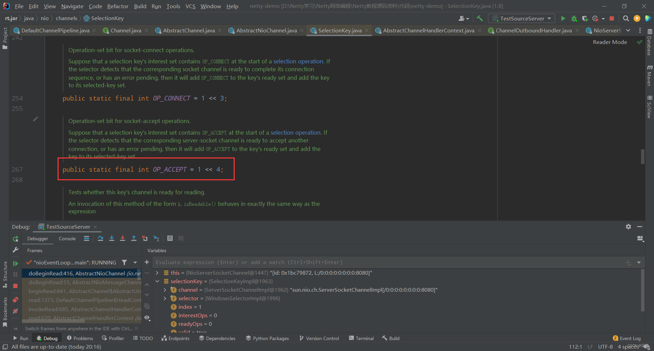654x351 pixels.
Task: Open the Event Log button
Action: [x=627, y=338]
